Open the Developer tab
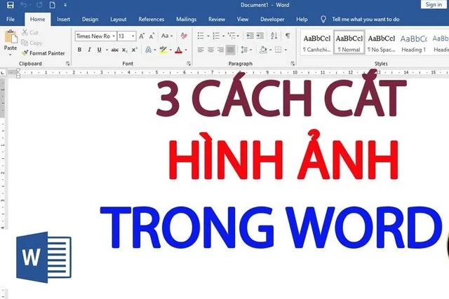The width and height of the screenshot is (449, 299). pos(272,20)
